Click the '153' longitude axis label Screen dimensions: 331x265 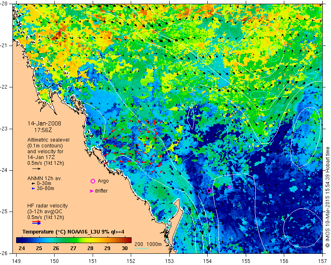point(169,261)
